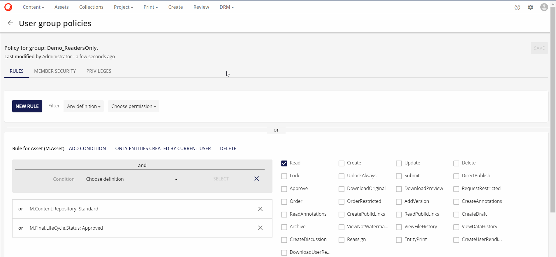The width and height of the screenshot is (556, 257).
Task: Remove the M.Content.Repository: Standard condition
Action: coord(261,209)
